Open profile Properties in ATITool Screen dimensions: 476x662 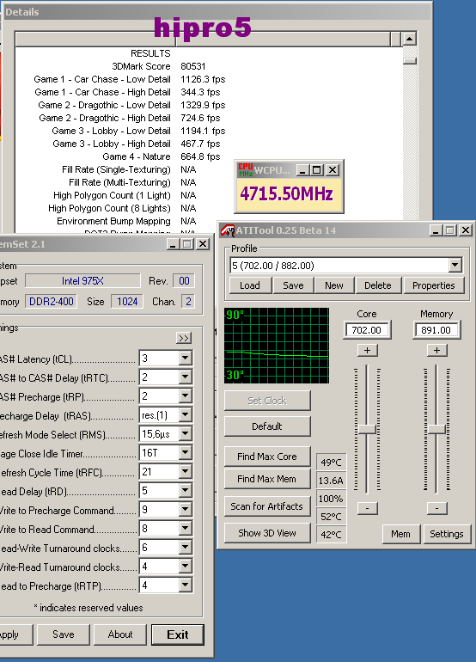pyautogui.click(x=434, y=285)
